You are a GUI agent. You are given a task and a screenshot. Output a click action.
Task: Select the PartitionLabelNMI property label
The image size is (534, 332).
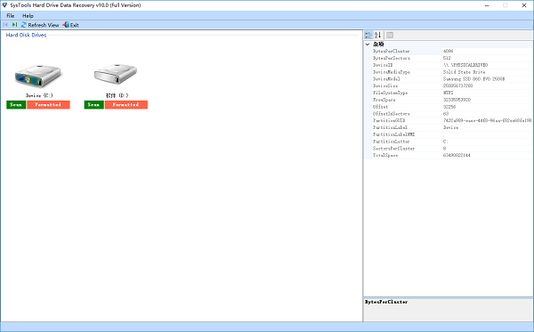[x=393, y=134]
